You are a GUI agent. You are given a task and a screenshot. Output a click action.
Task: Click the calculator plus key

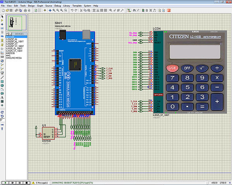point(217,102)
